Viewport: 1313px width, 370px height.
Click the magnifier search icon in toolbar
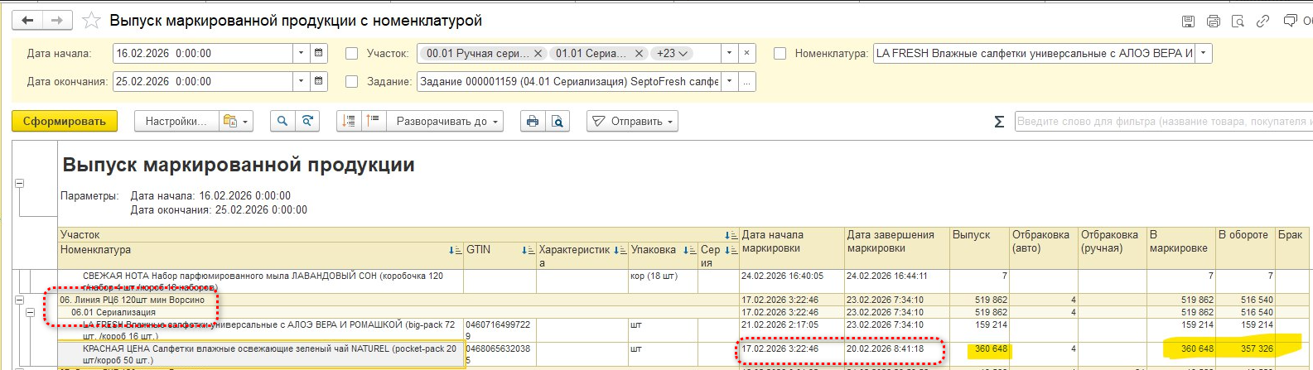[282, 121]
